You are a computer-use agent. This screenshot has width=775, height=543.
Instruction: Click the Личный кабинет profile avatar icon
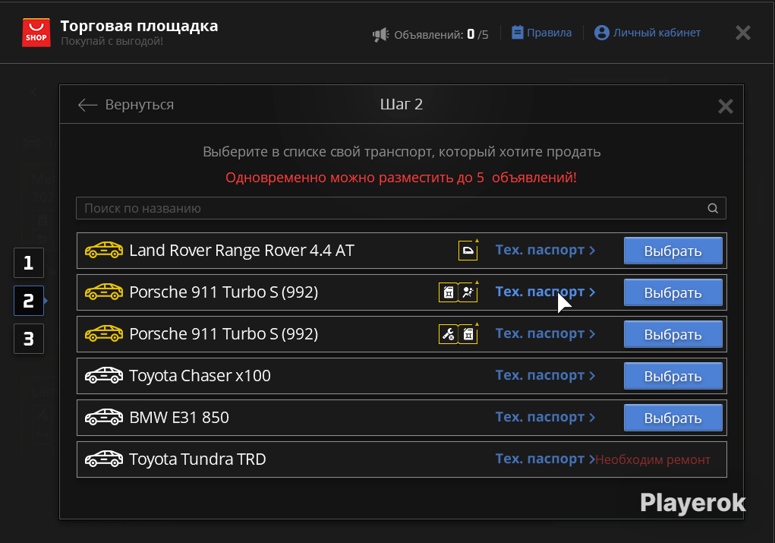601,33
